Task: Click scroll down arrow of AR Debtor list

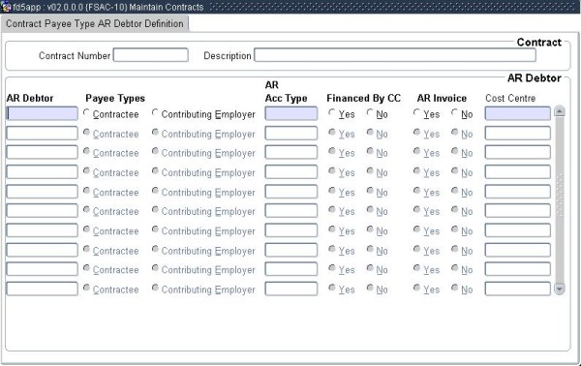Action: point(559,289)
